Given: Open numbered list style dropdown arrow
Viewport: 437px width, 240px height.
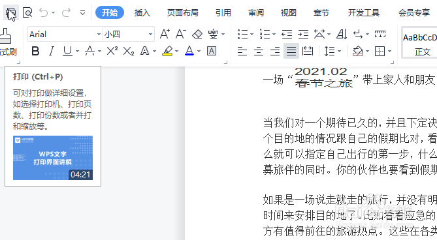Looking at the screenshot, I should click(274, 35).
